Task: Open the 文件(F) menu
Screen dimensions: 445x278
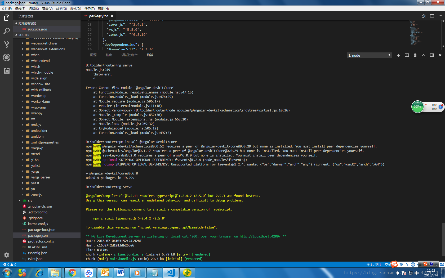Action: pyautogui.click(x=7, y=9)
